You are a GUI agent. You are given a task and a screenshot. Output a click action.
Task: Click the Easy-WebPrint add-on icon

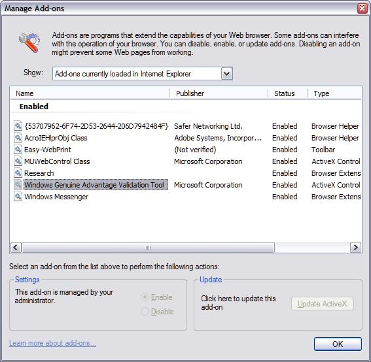click(x=18, y=150)
